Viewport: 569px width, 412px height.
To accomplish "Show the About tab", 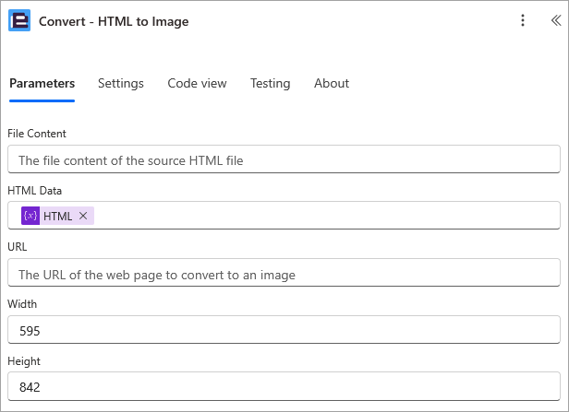I will pos(332,83).
